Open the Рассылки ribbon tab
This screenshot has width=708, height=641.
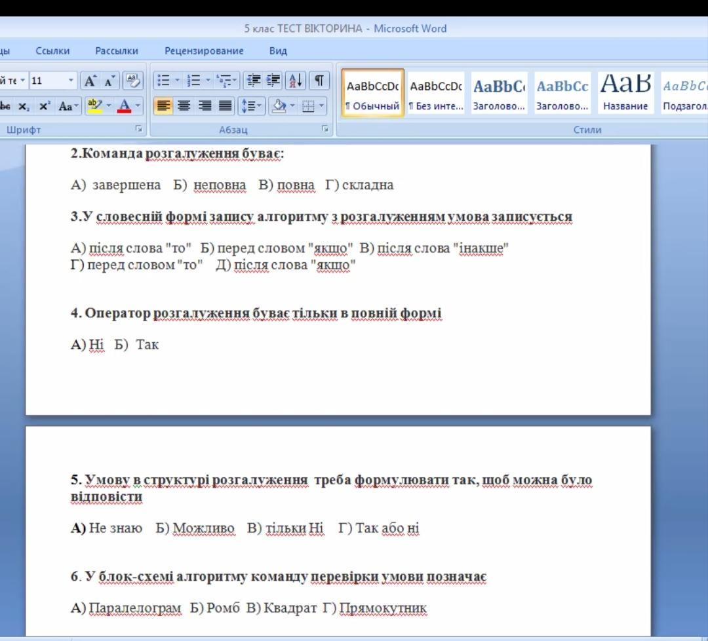tap(117, 50)
